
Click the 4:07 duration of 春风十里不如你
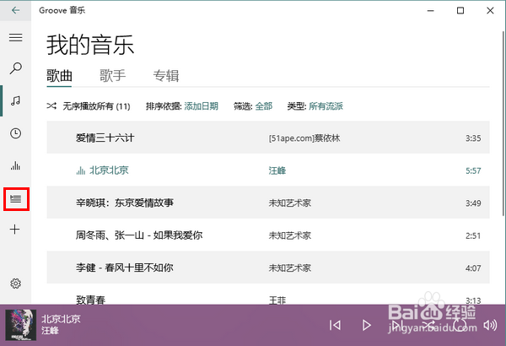(x=473, y=268)
